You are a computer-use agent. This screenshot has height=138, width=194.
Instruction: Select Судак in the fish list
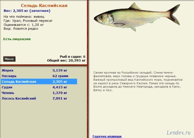click(7, 87)
